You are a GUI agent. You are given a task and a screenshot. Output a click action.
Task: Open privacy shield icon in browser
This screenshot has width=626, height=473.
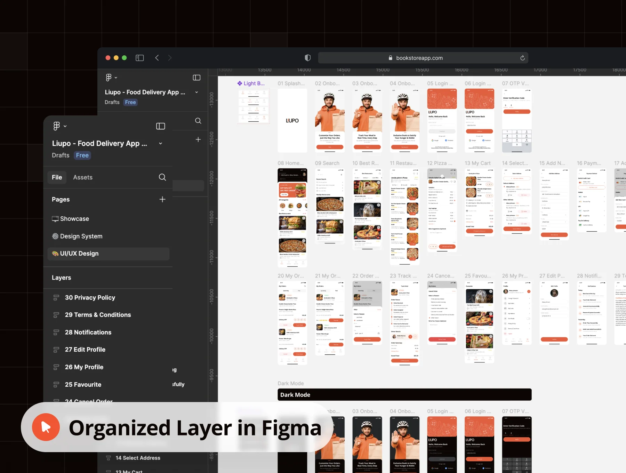[x=307, y=58]
